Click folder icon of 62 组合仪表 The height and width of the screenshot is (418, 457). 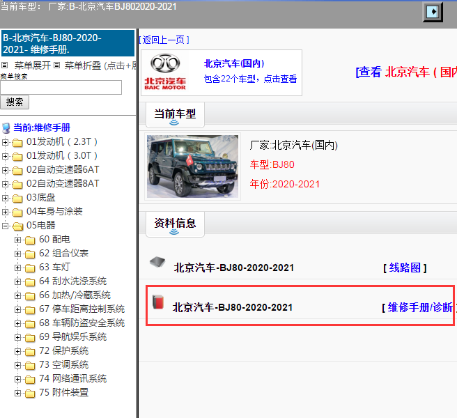coord(30,254)
